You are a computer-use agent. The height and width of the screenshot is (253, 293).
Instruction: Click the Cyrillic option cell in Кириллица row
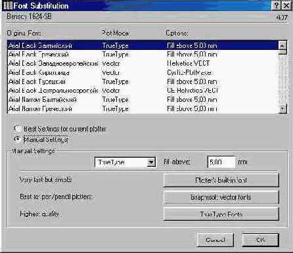tap(189, 72)
